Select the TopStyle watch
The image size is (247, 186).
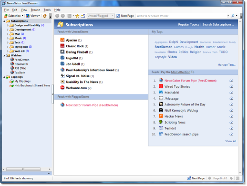coord(20,72)
